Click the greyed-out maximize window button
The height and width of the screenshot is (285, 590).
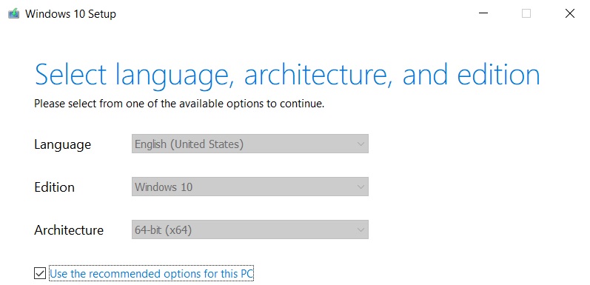(x=526, y=13)
